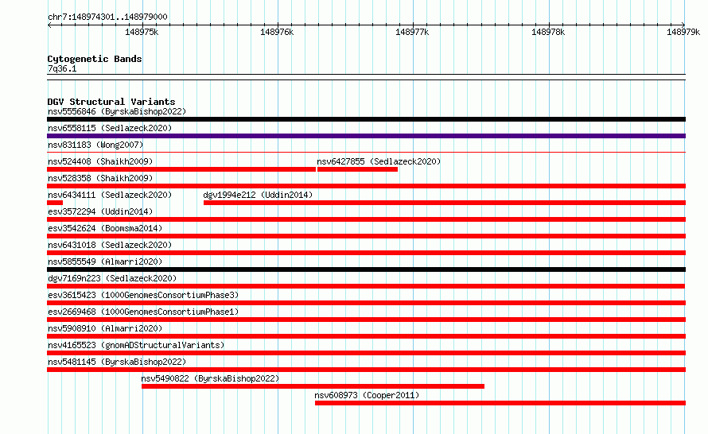708x434 pixels.
Task: Click nsv6434111 (Sedlazeck2020) label
Action: tap(110, 195)
